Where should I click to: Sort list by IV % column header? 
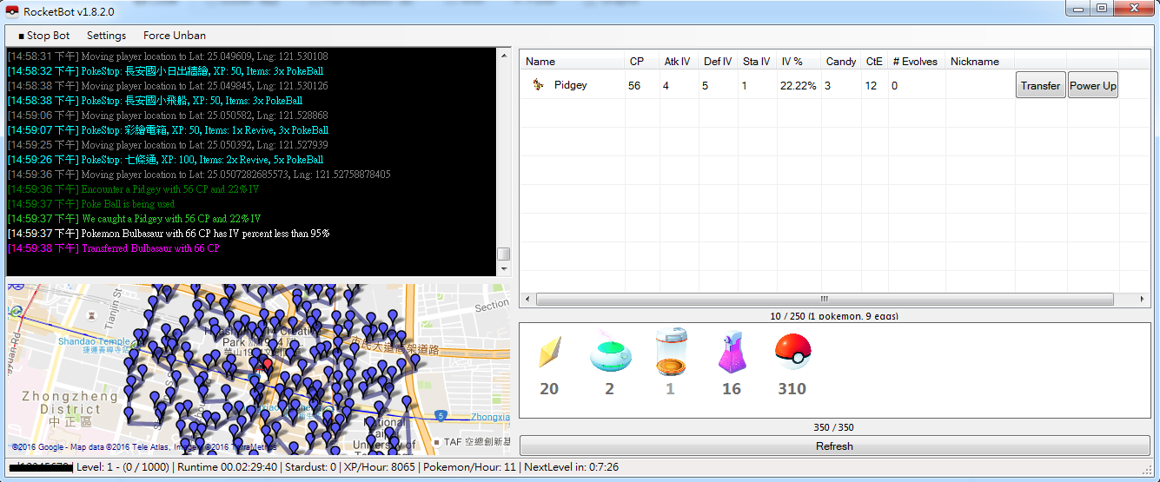[792, 62]
